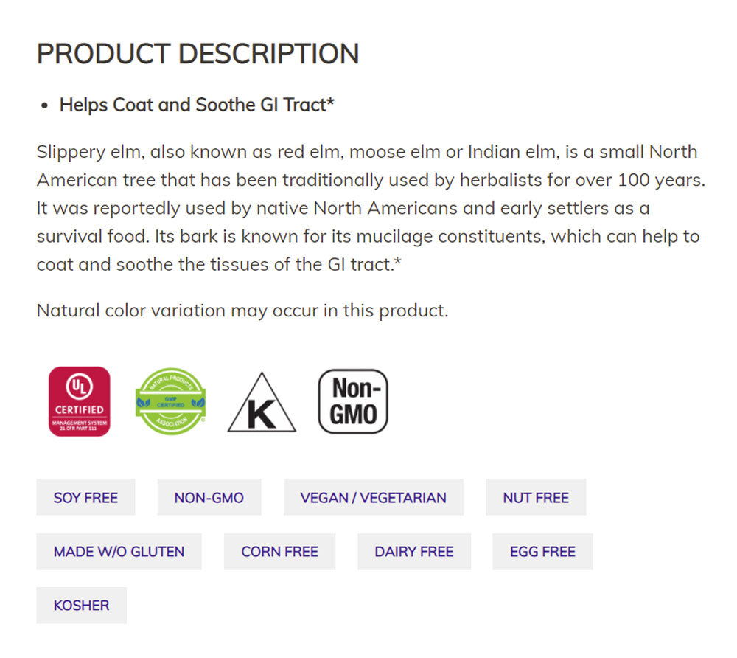Image resolution: width=737 pixels, height=658 pixels.
Task: Choose the NUT FREE tag
Action: click(x=536, y=498)
